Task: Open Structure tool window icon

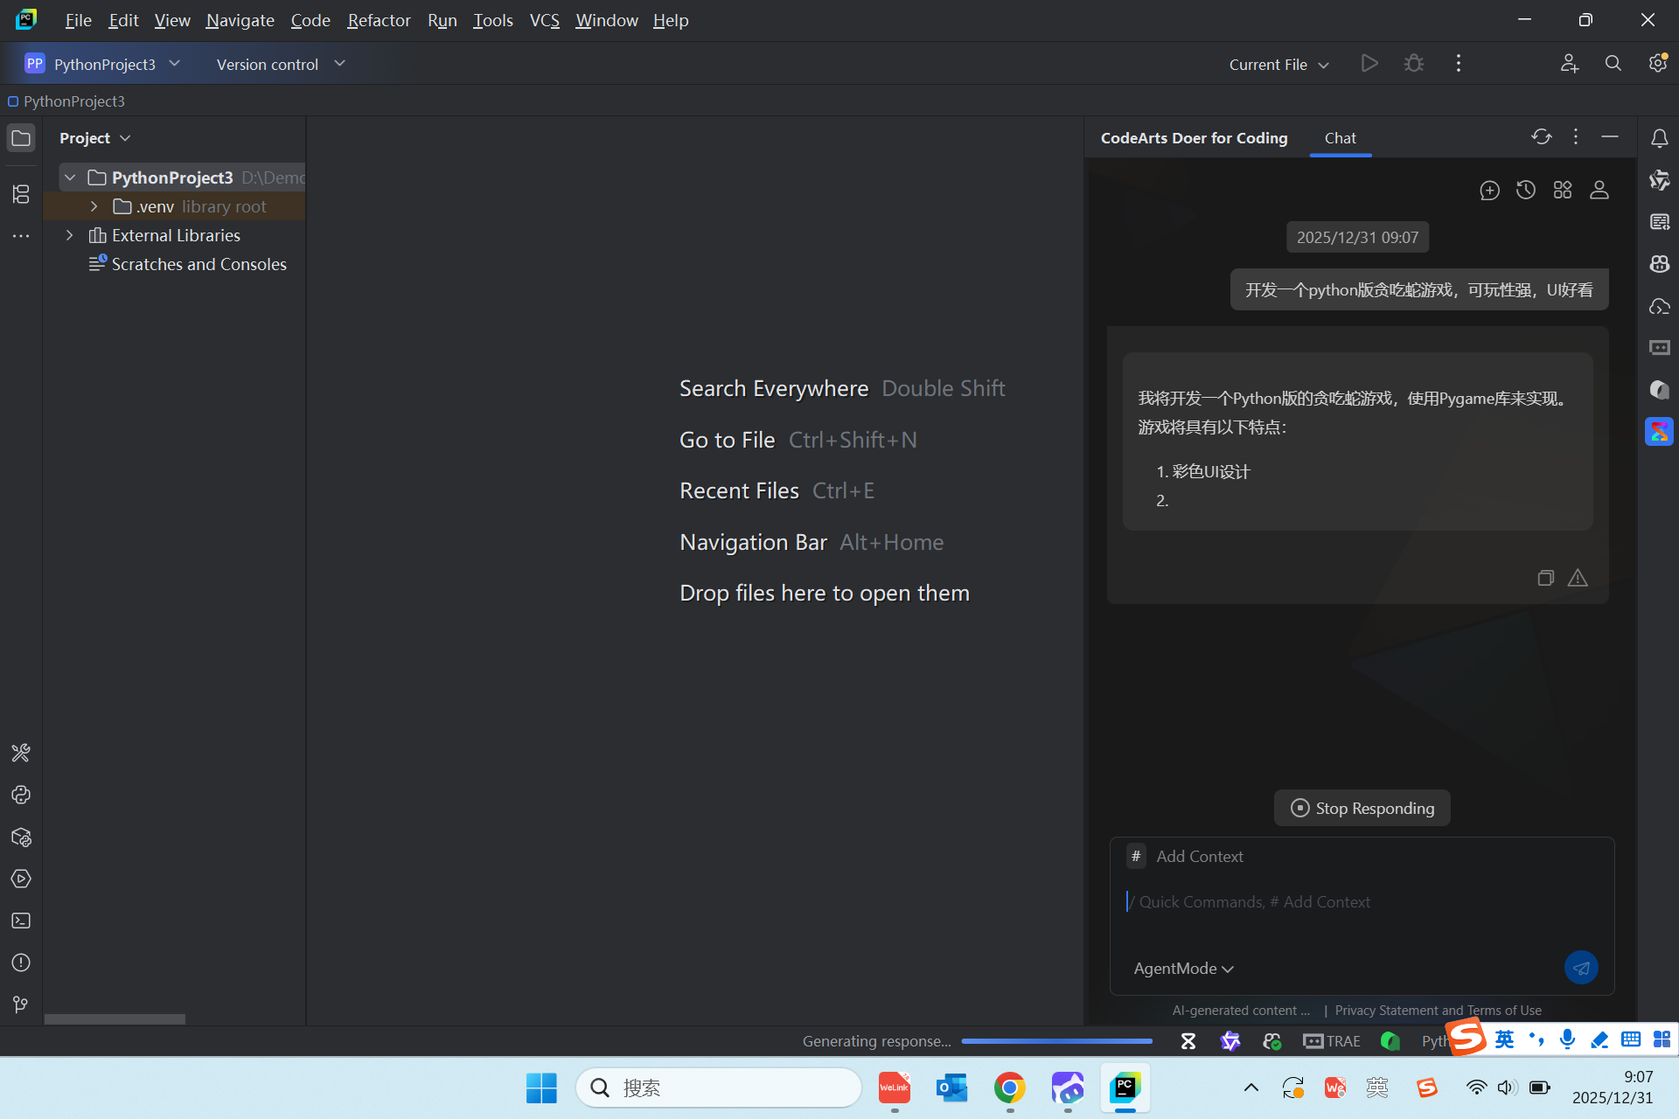Action: (21, 194)
